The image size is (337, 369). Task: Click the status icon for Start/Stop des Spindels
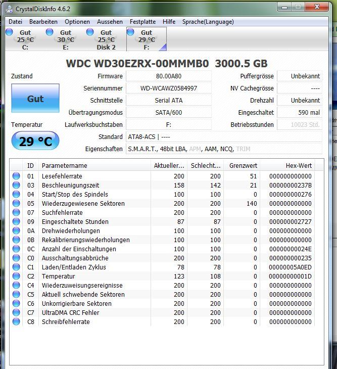(16, 195)
